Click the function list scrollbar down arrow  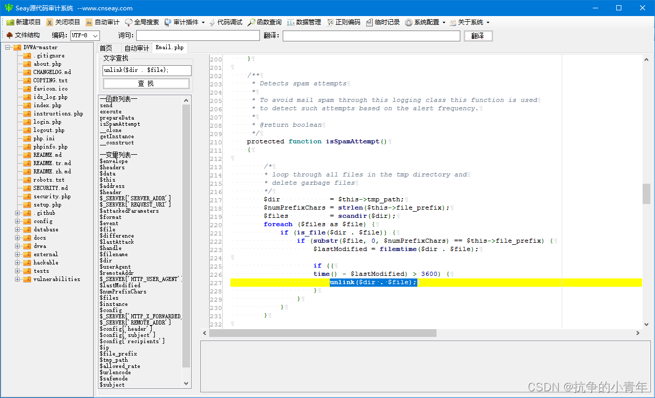click(x=187, y=384)
